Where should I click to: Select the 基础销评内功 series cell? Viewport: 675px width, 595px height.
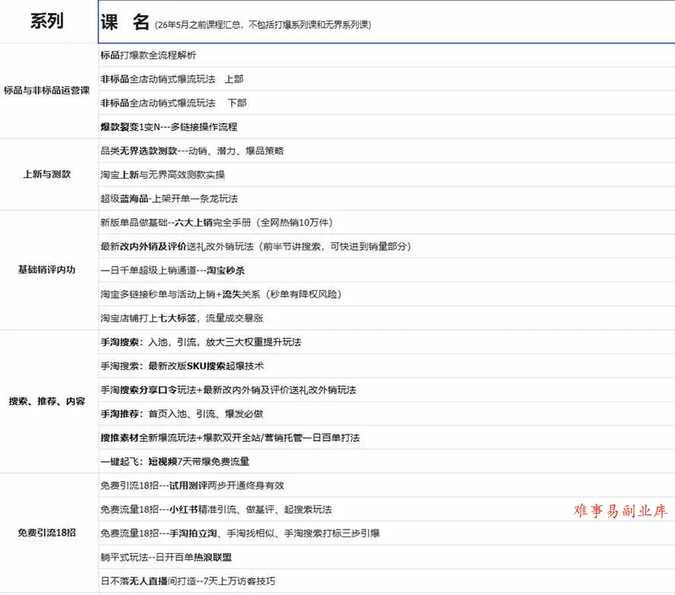pyautogui.click(x=49, y=271)
